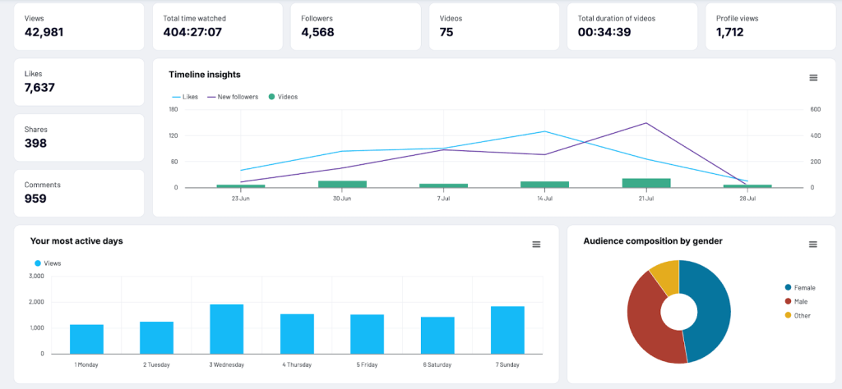
Task: Open the Timeline insights chart menu
Action: (x=813, y=78)
